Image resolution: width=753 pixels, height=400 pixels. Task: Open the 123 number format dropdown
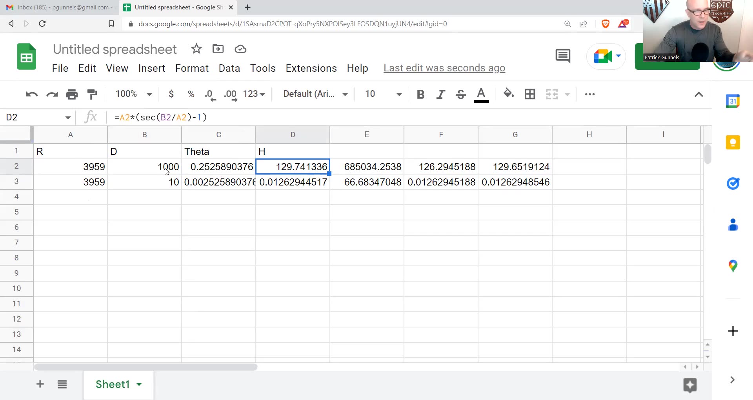[254, 94]
